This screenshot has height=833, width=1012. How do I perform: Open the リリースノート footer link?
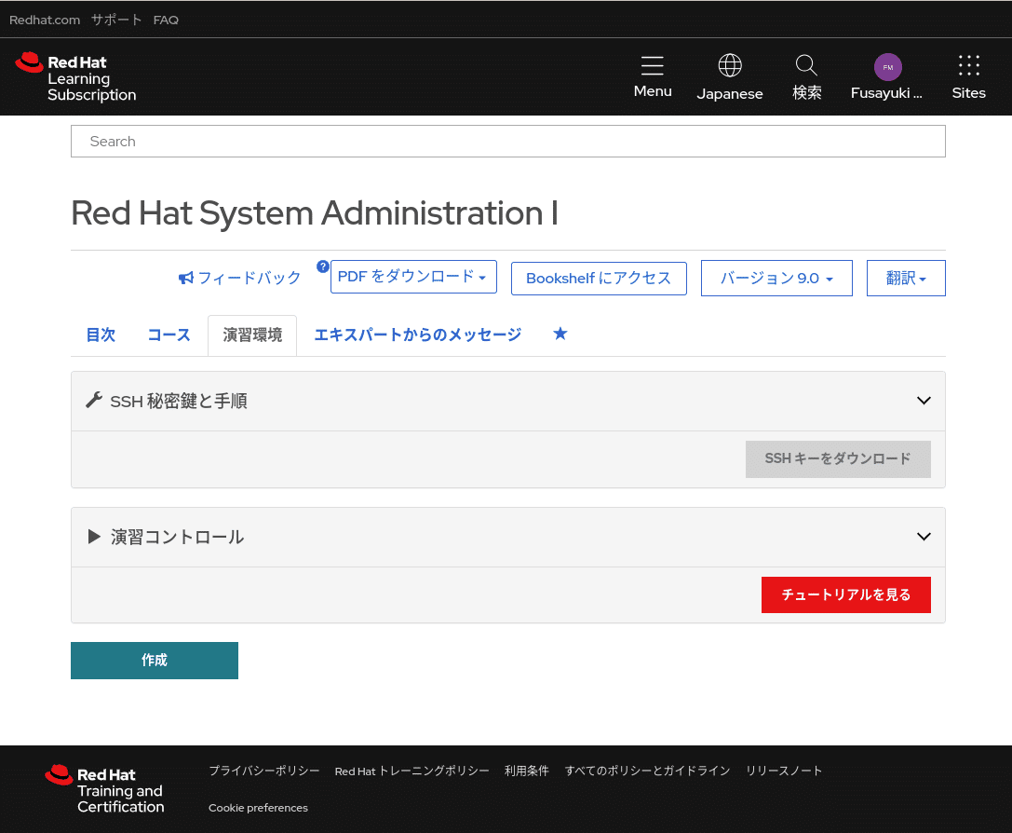pyautogui.click(x=784, y=771)
